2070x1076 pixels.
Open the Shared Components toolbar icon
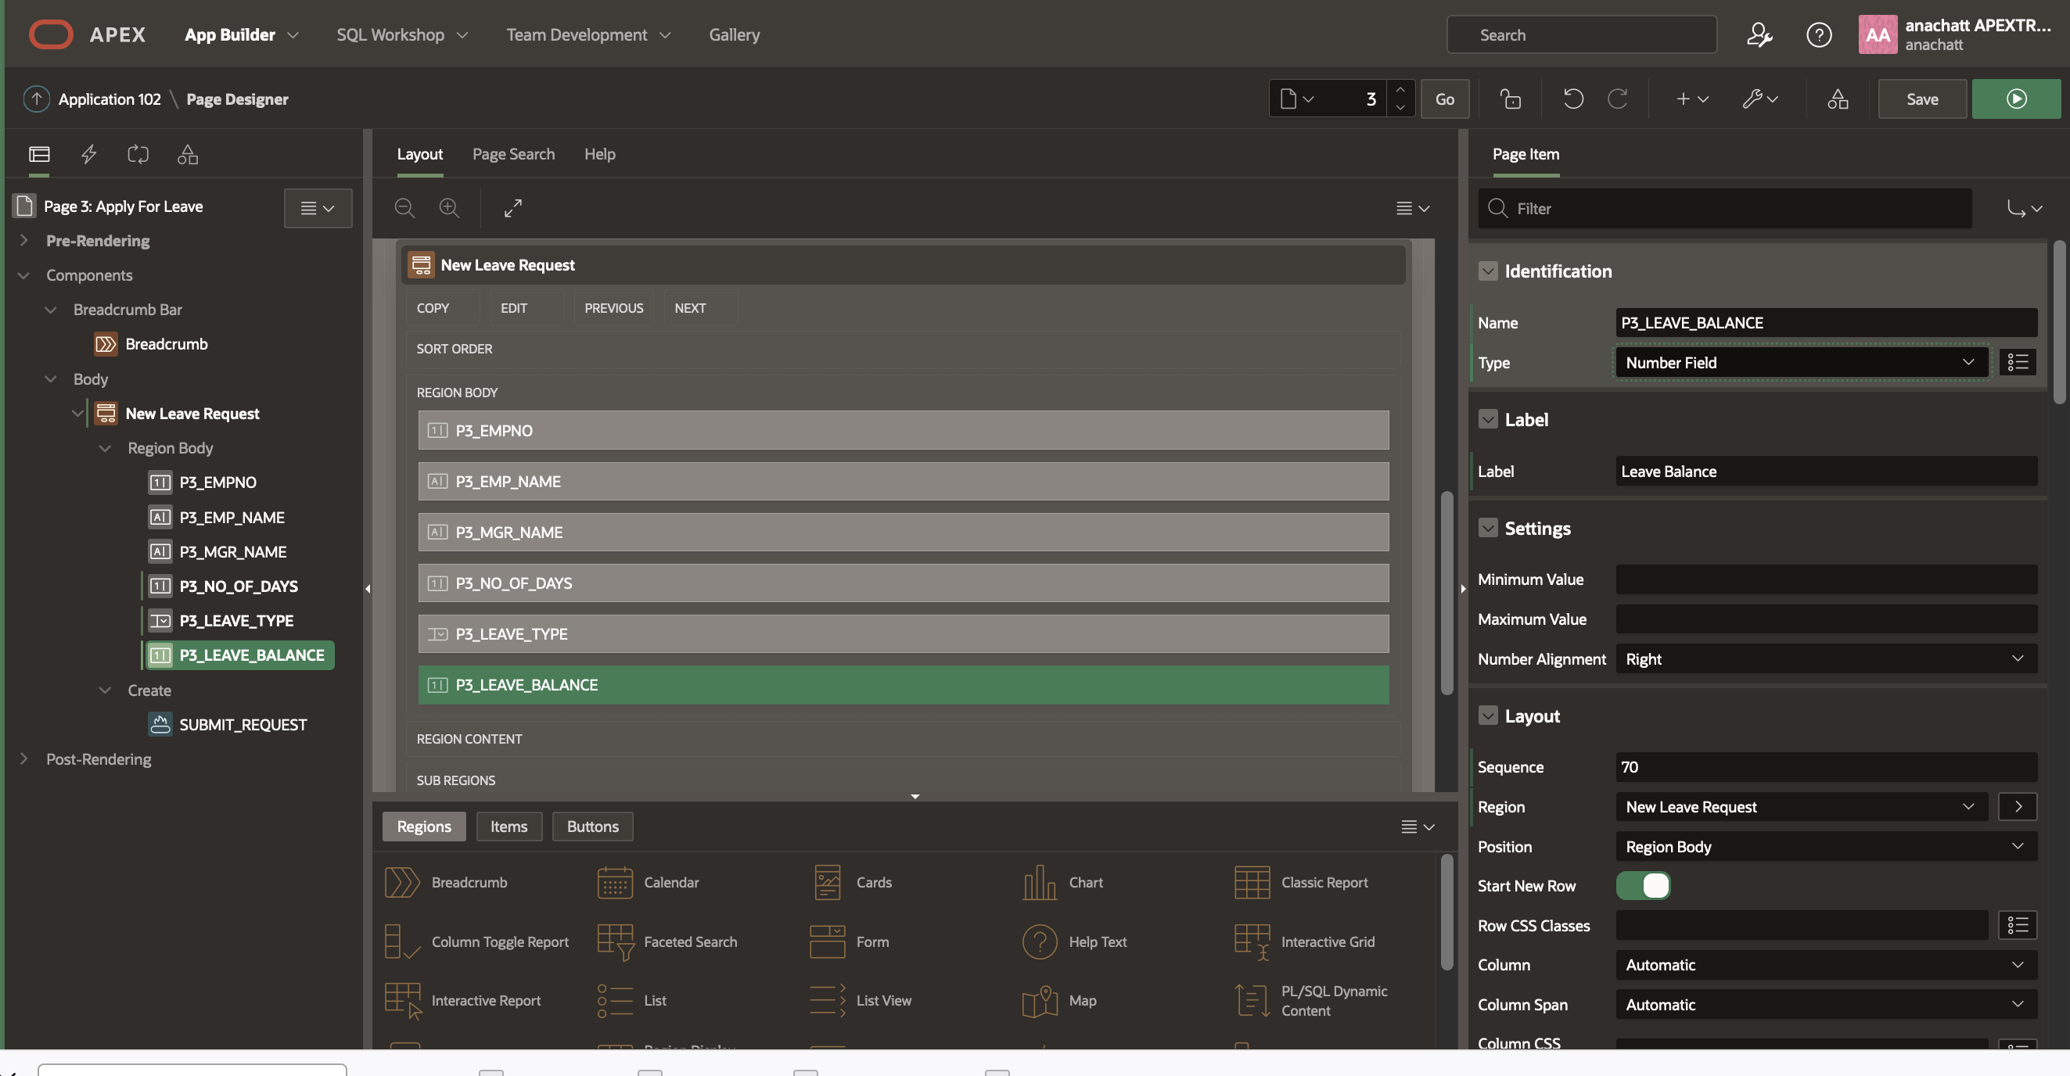pos(1837,99)
